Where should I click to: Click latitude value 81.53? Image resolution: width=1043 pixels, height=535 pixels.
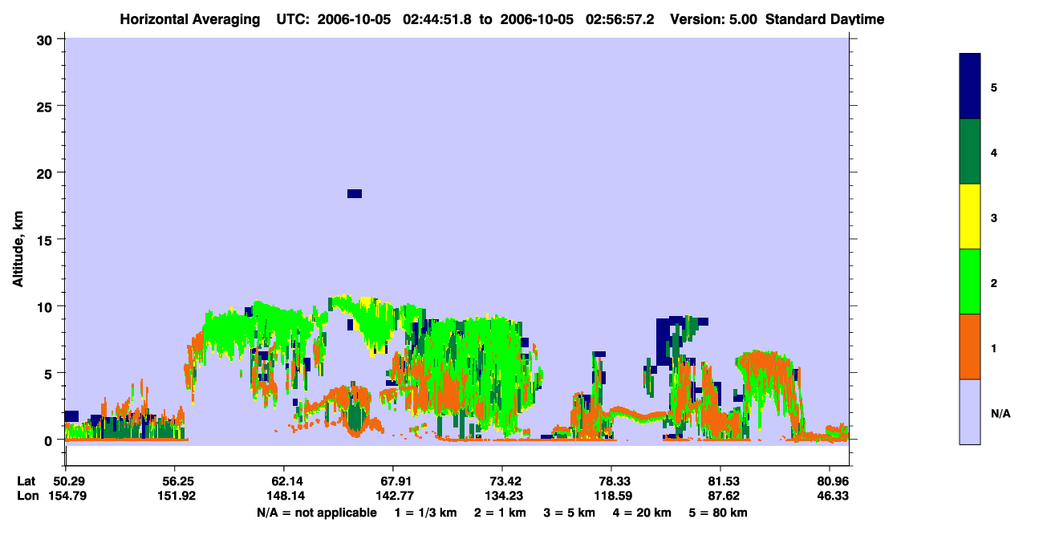pyautogui.click(x=721, y=481)
